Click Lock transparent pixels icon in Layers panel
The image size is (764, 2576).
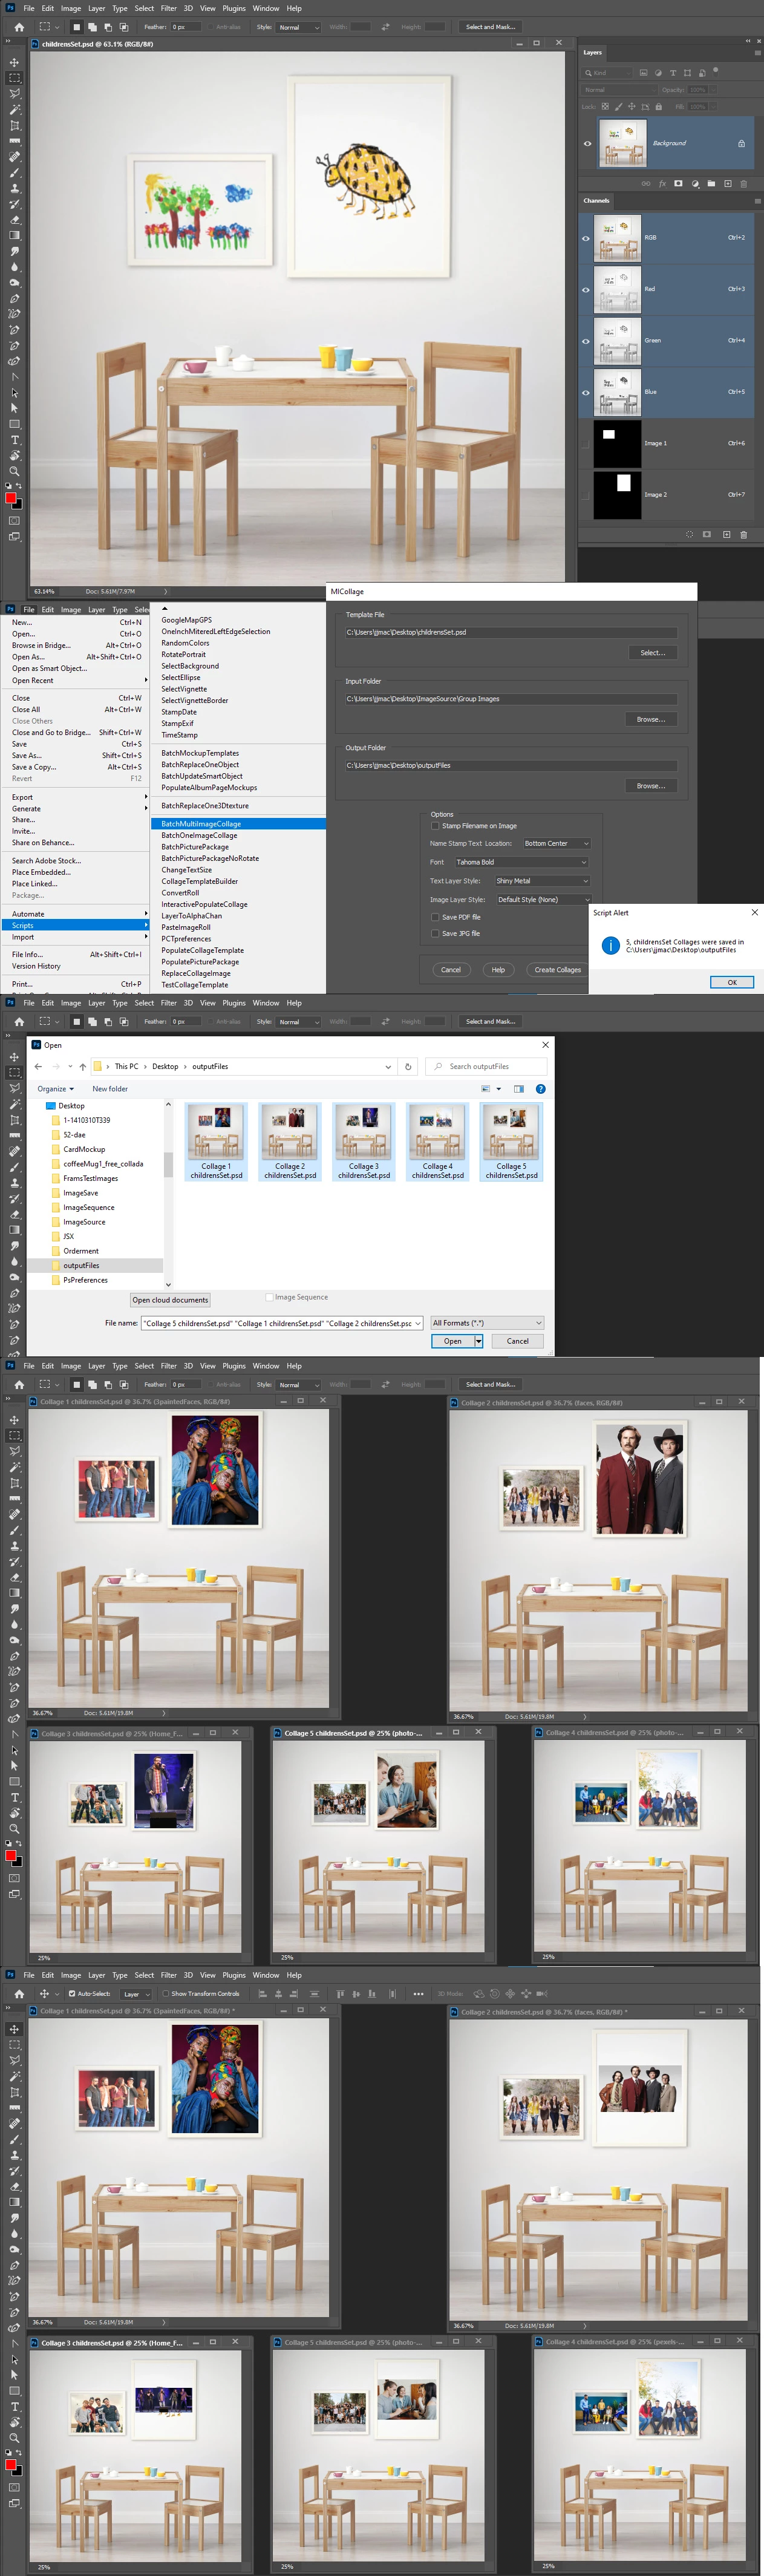[605, 106]
